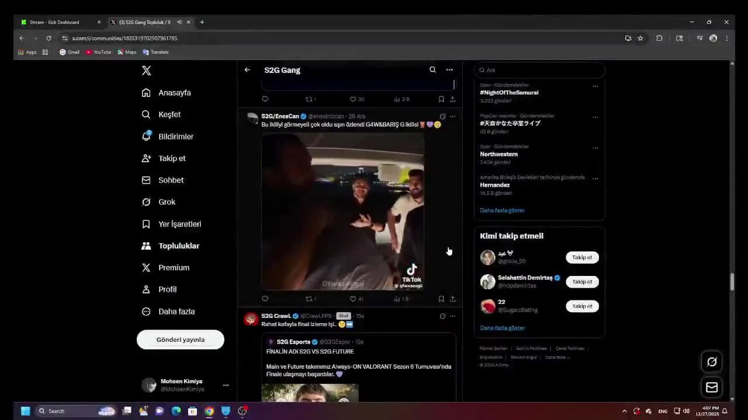Viewport: 748px width, 420px height.
Task: Bookmark the top post
Action: (x=441, y=99)
